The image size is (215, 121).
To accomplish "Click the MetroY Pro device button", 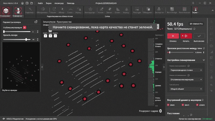I will [x=196, y=24].
